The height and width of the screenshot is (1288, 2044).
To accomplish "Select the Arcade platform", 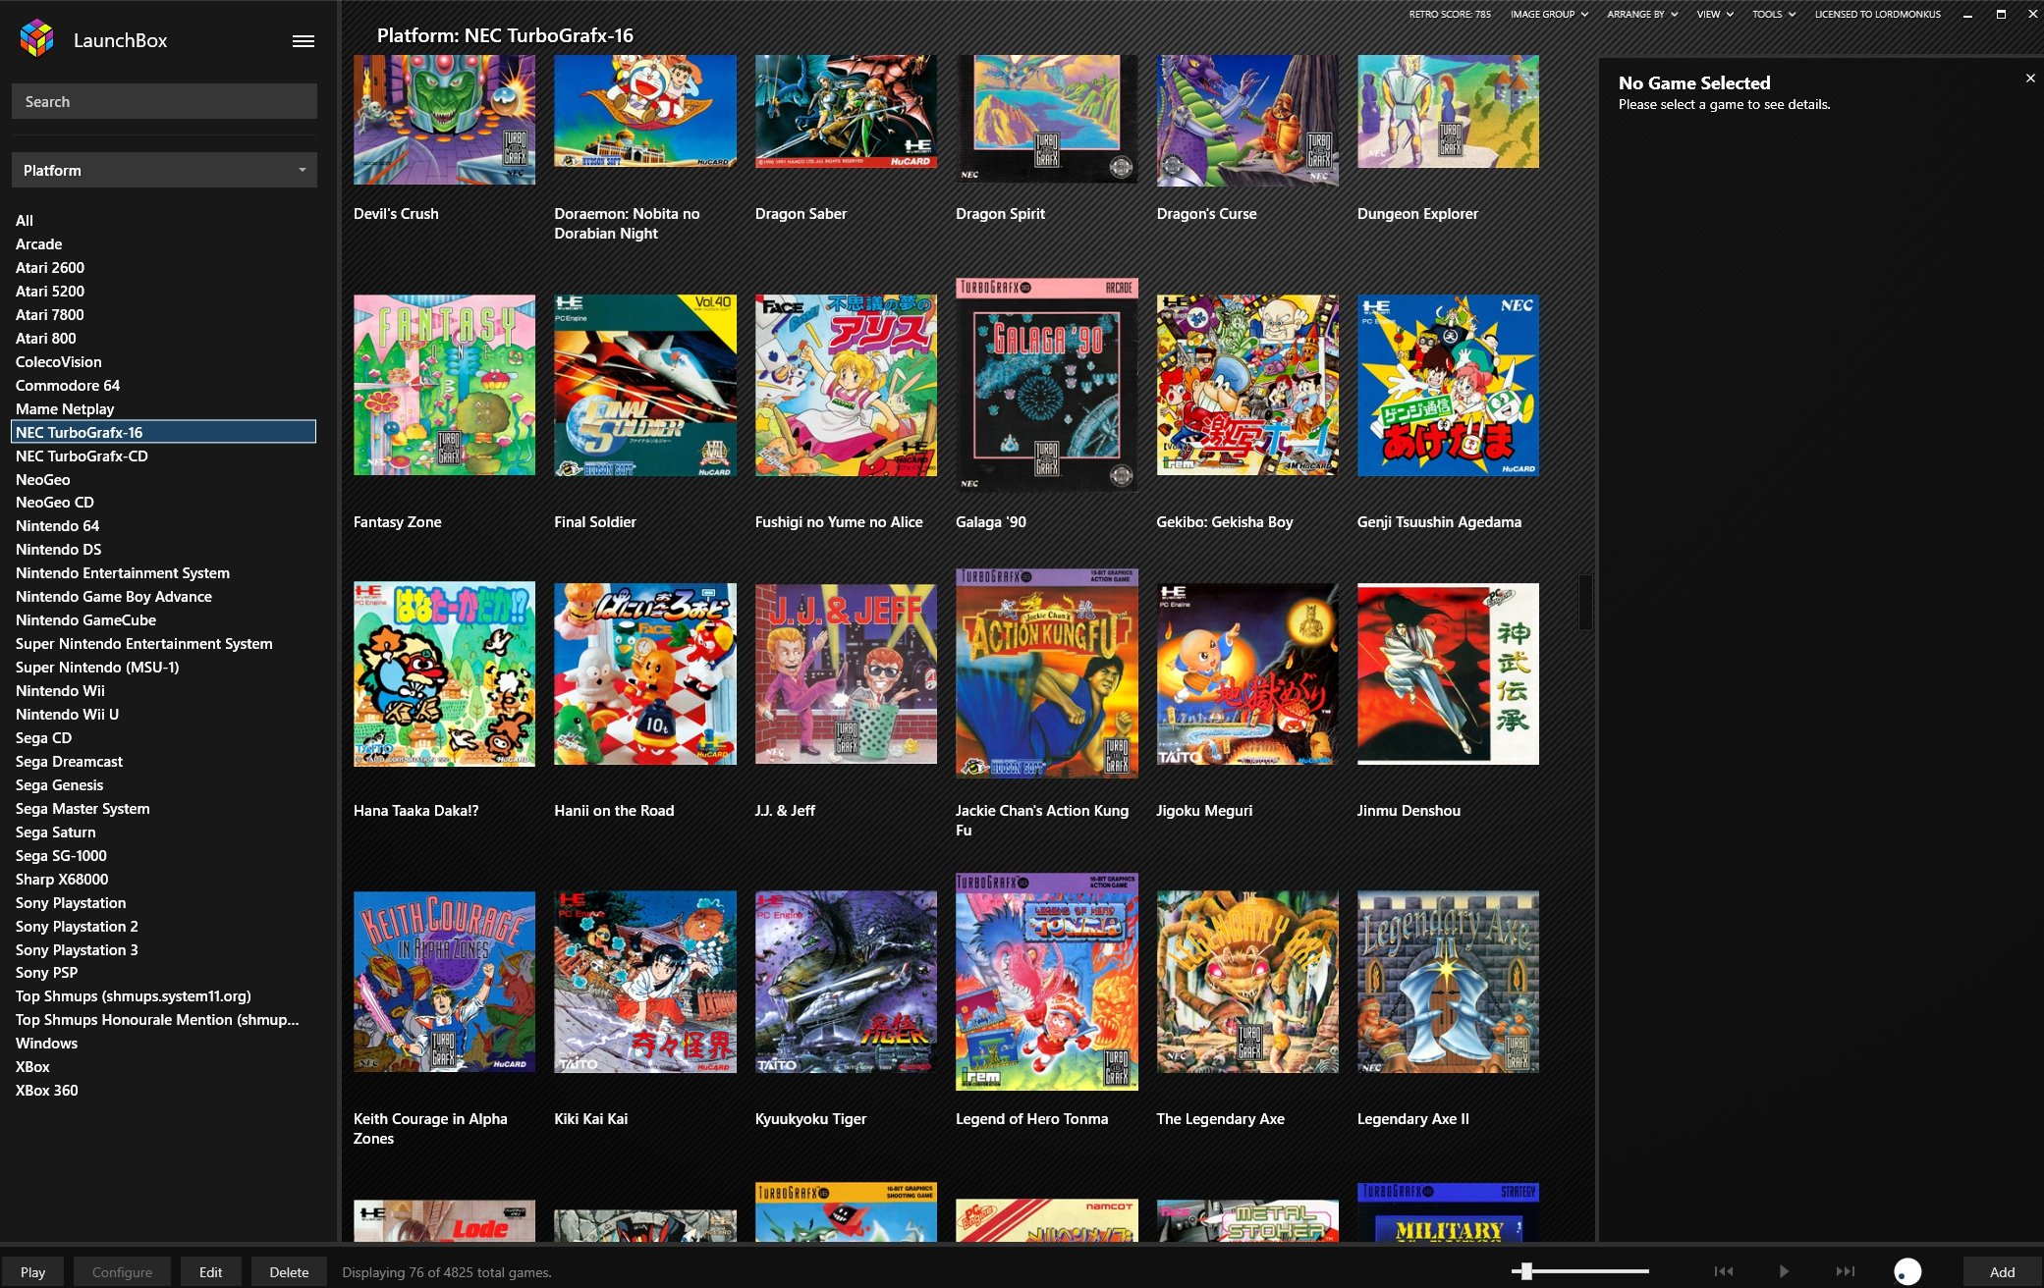I will click(x=39, y=244).
